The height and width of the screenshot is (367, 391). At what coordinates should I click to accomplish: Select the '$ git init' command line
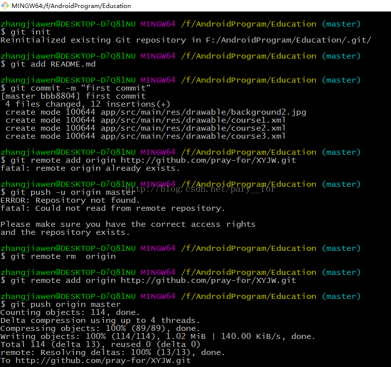[x=26, y=32]
